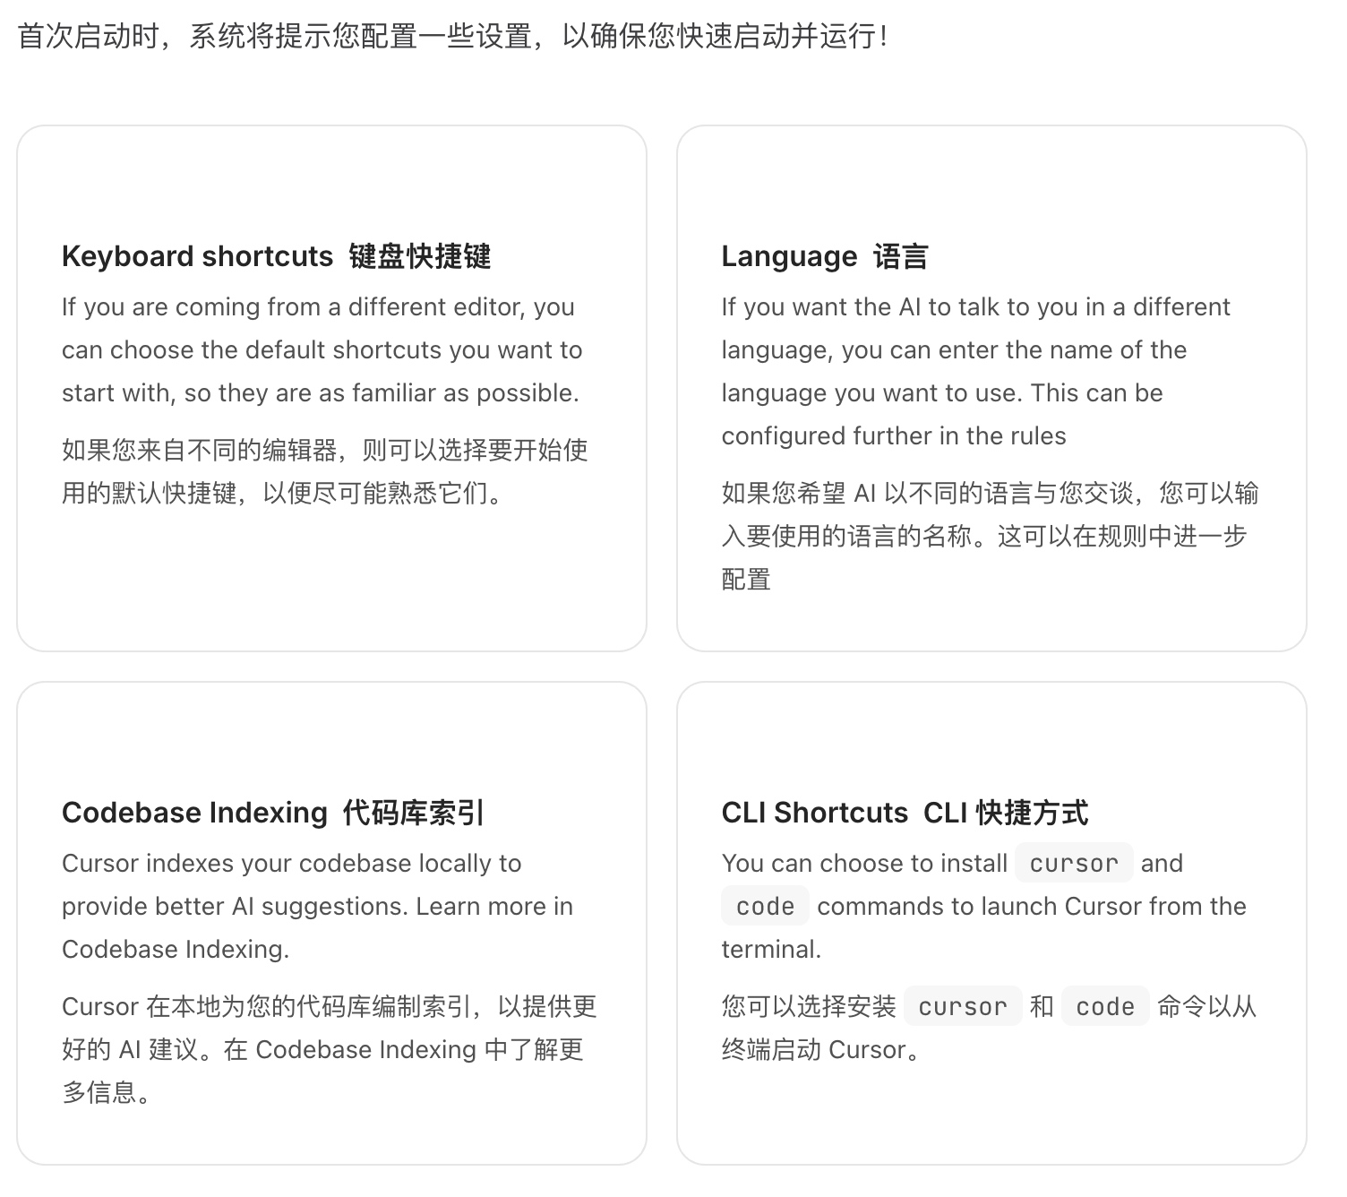Click the intro sentence starting with 首次启动时
1347x1197 pixels.
tap(452, 37)
